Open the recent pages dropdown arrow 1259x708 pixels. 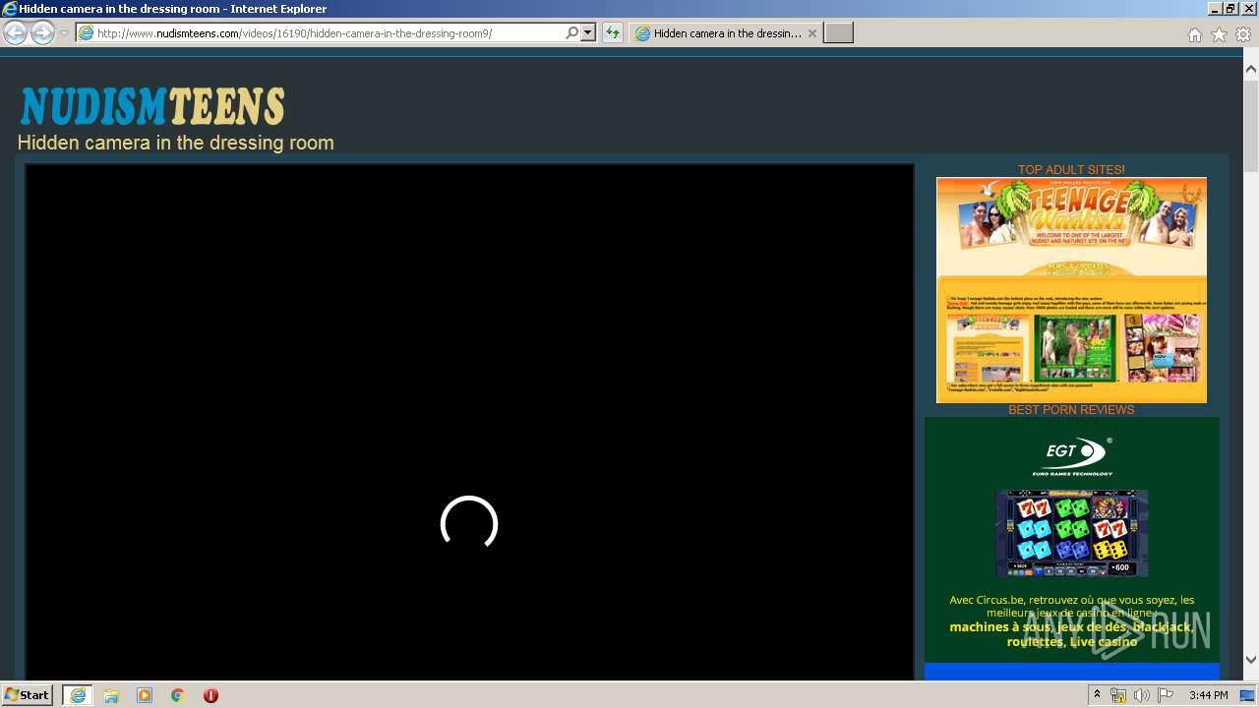coord(64,33)
